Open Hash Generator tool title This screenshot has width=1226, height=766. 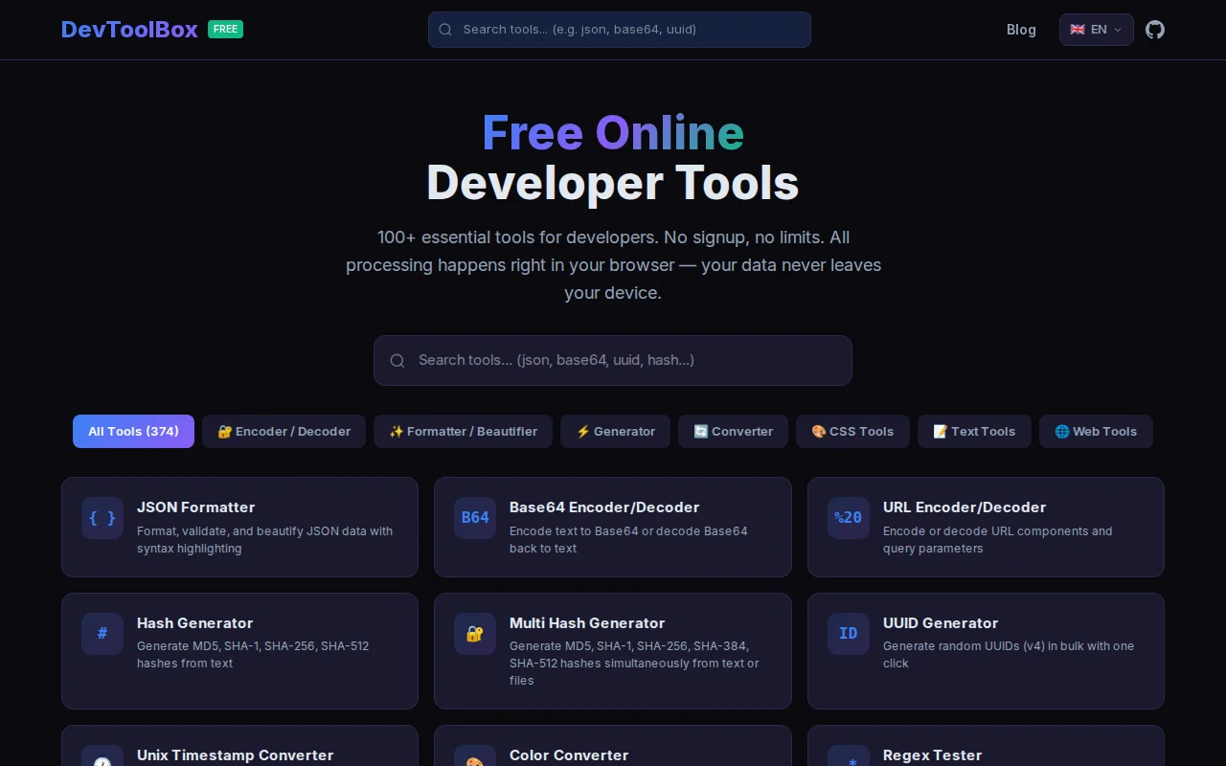click(x=194, y=623)
